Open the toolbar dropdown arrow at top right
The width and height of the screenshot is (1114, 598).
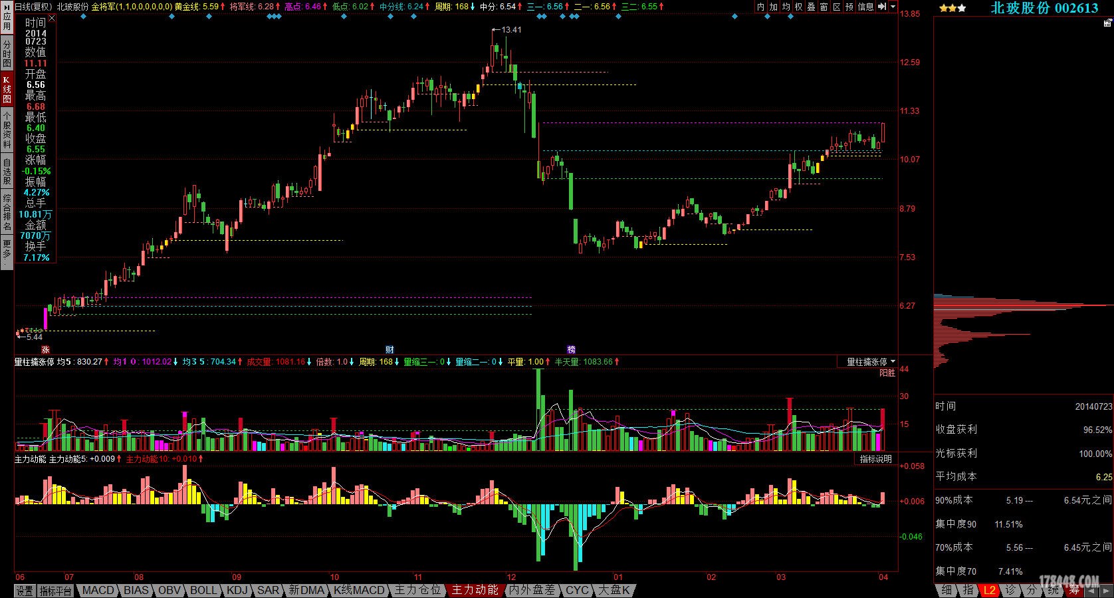pyautogui.click(x=893, y=7)
